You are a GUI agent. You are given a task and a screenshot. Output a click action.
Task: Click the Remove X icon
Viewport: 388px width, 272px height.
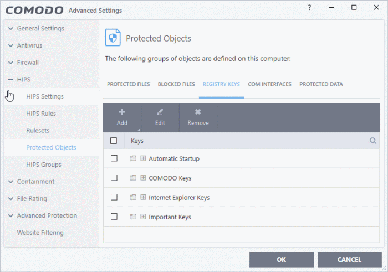tap(198, 112)
